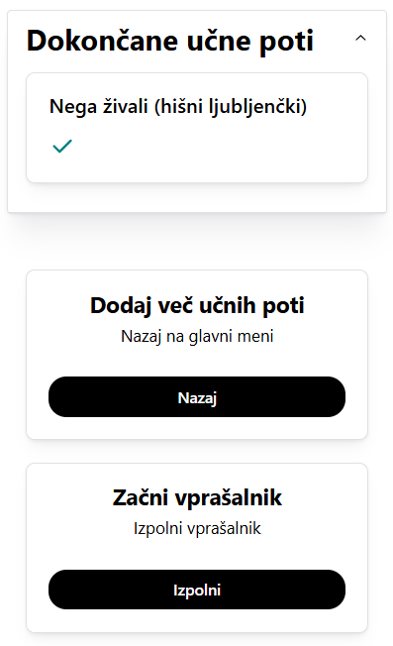
Task: Click the green checkmark under Nega živali
Action: 62,146
